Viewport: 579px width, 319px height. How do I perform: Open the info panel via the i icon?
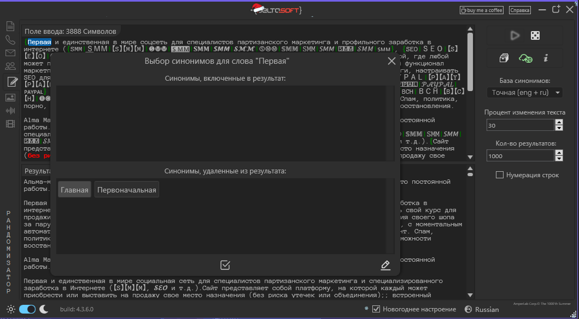[546, 58]
